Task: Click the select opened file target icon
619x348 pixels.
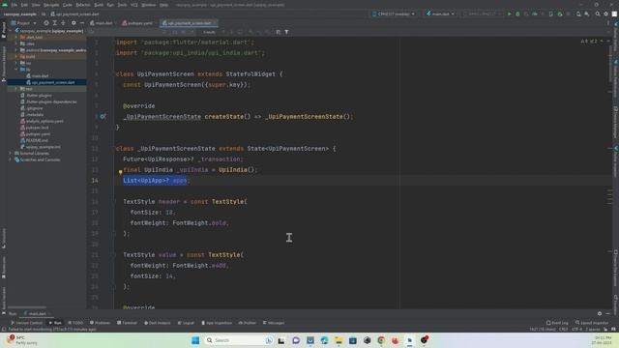Action: tap(46, 23)
